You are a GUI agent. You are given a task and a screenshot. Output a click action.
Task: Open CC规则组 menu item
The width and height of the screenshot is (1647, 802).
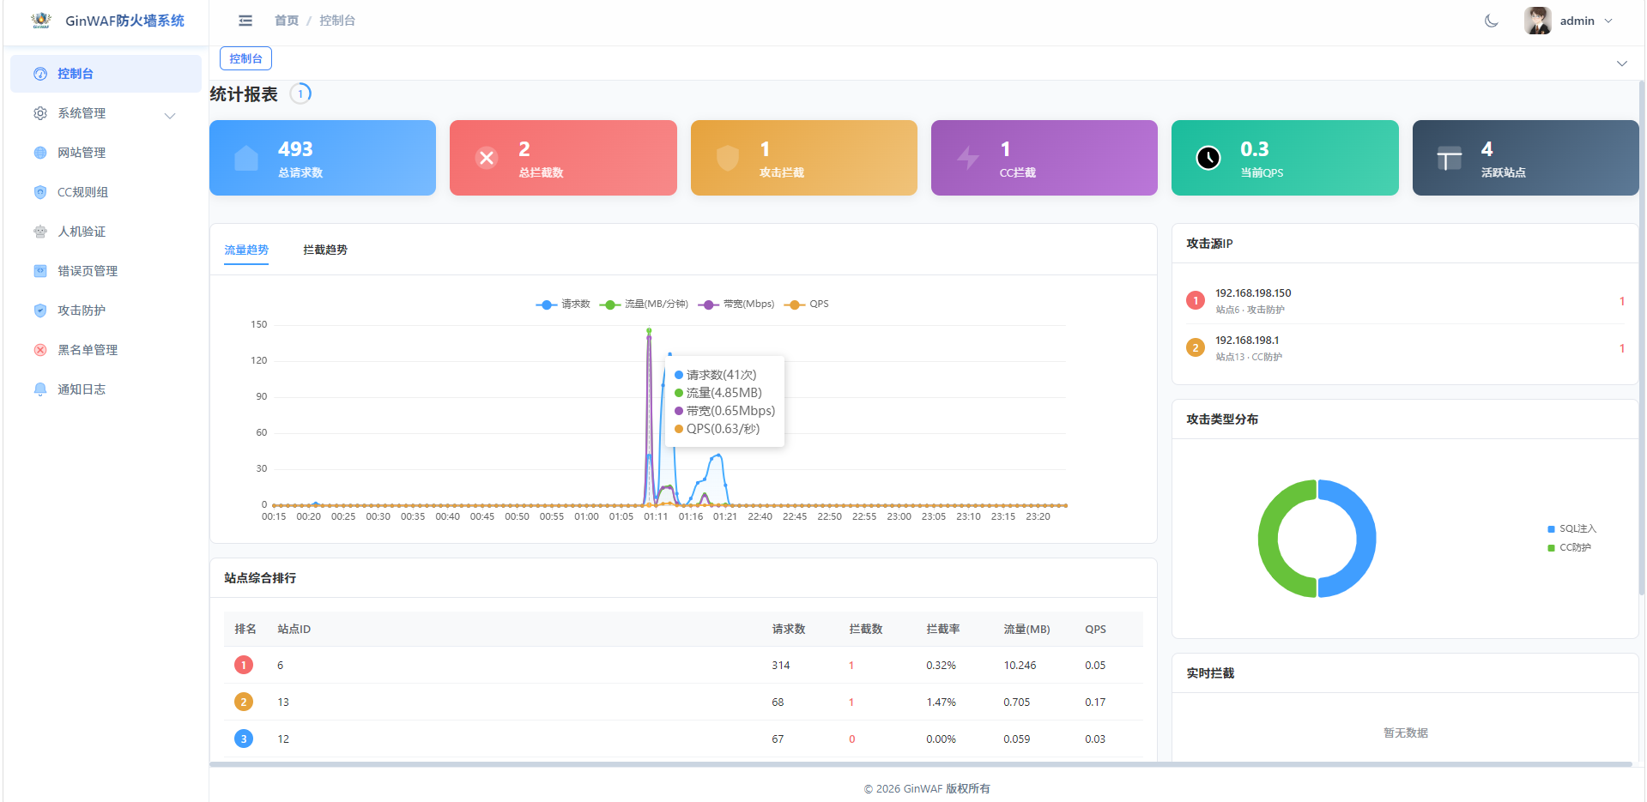106,192
